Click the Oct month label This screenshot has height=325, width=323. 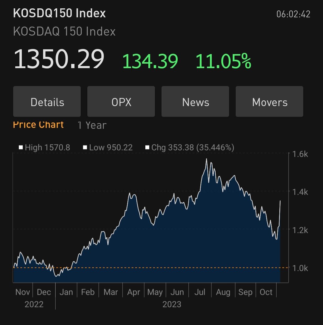(x=266, y=292)
